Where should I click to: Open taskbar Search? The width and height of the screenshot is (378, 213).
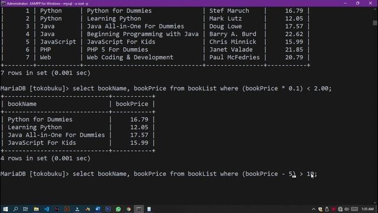[x=16, y=209]
